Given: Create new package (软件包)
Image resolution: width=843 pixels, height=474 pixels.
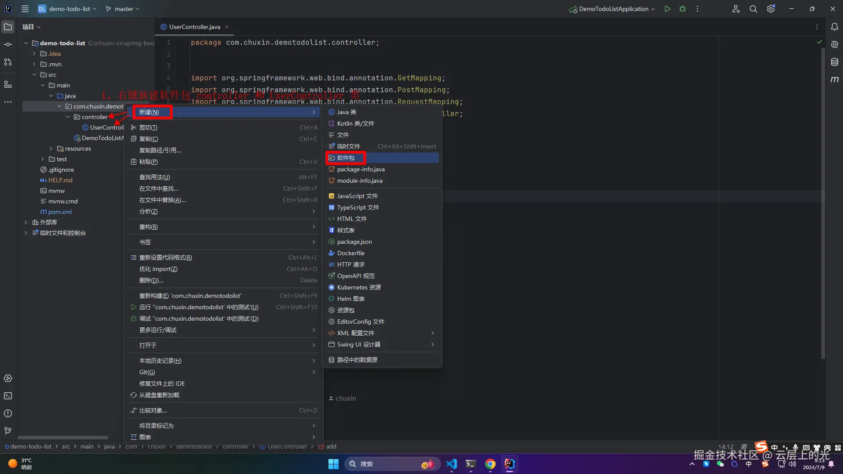Looking at the screenshot, I should [x=383, y=158].
